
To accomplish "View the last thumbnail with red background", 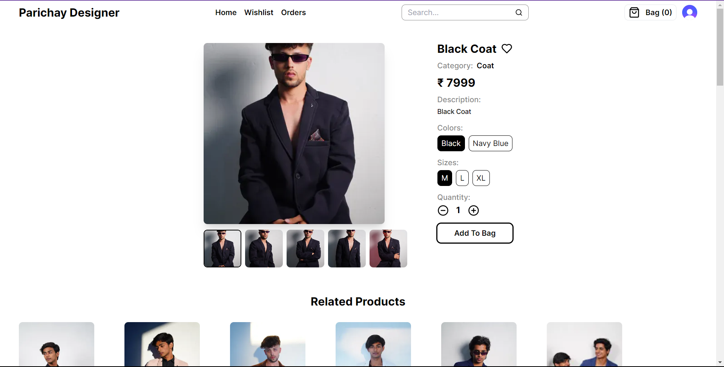I will [388, 249].
